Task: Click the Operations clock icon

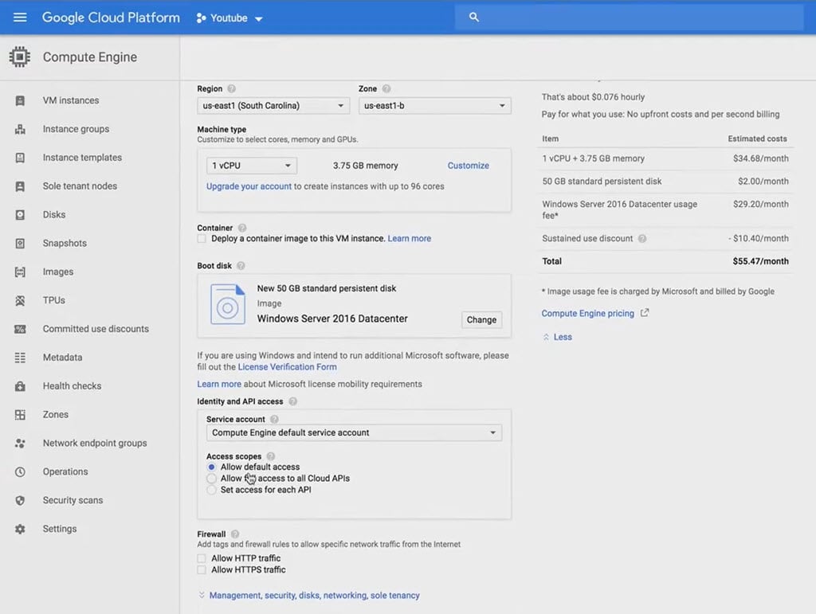Action: [20, 472]
